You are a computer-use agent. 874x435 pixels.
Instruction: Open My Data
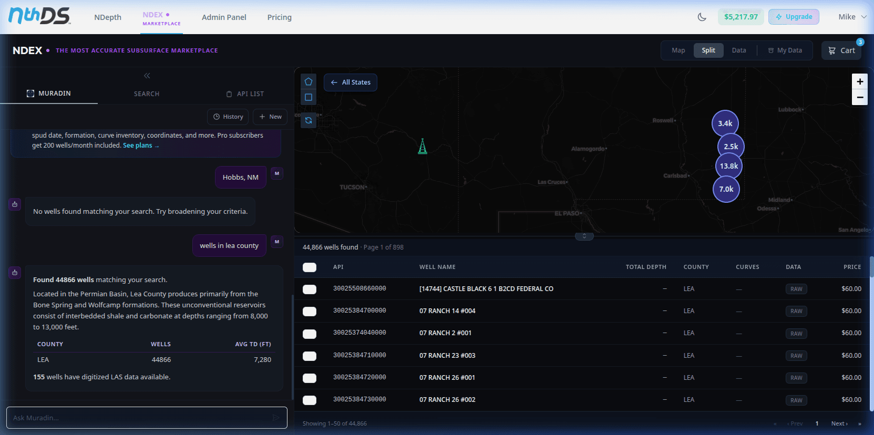coord(785,50)
